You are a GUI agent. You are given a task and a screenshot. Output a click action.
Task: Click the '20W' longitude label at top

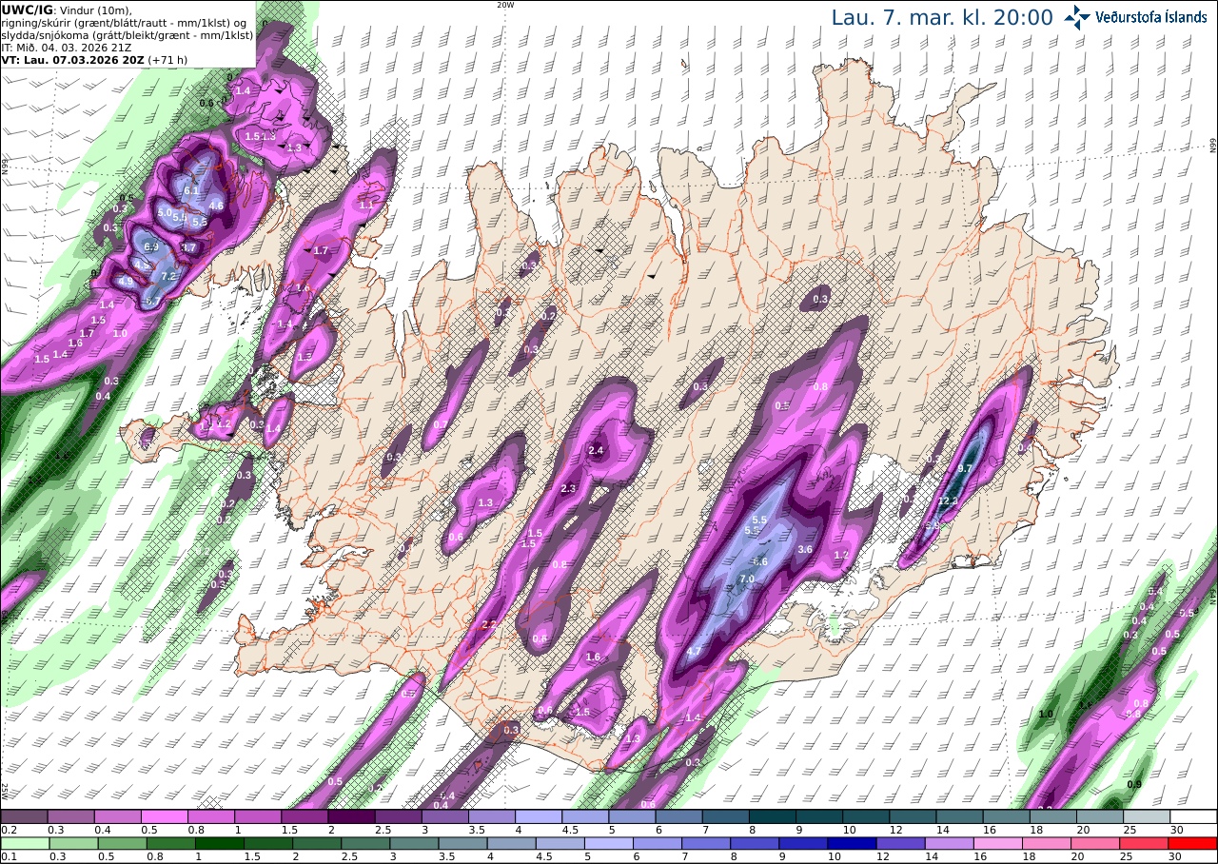[x=505, y=5]
